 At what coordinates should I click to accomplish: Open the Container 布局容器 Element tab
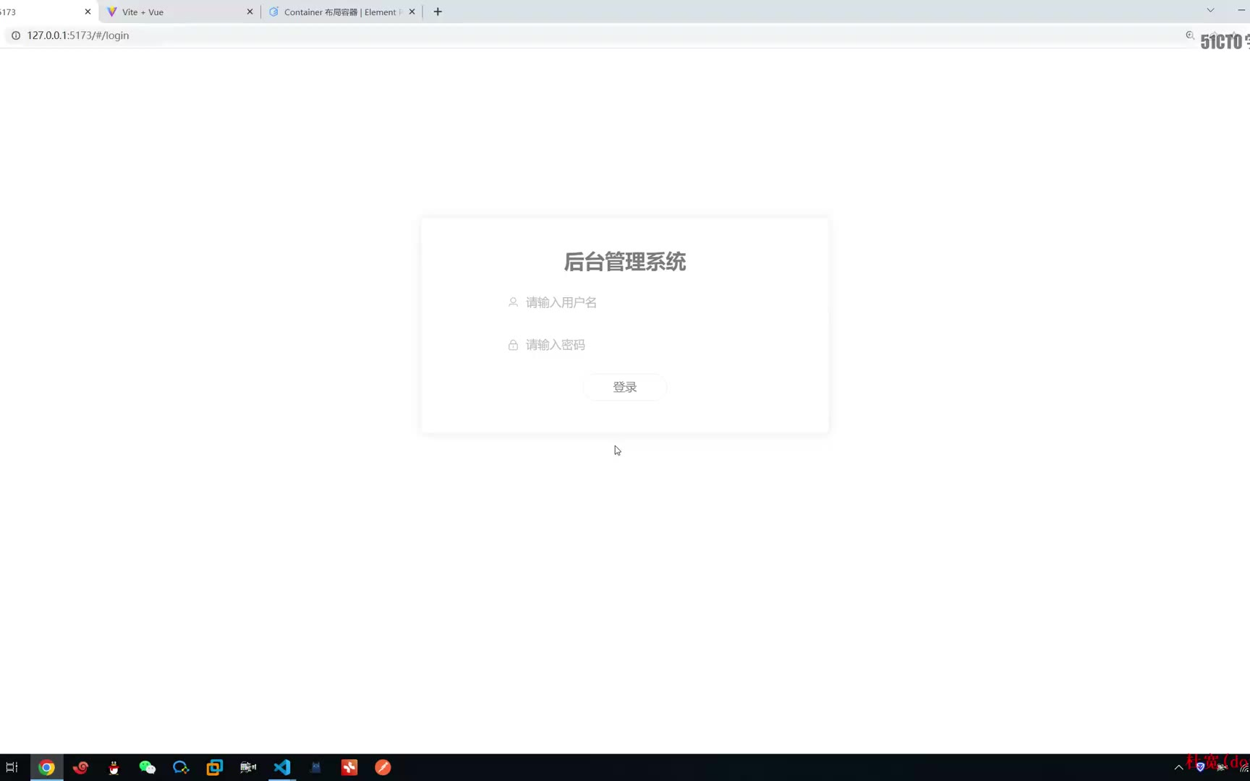336,12
